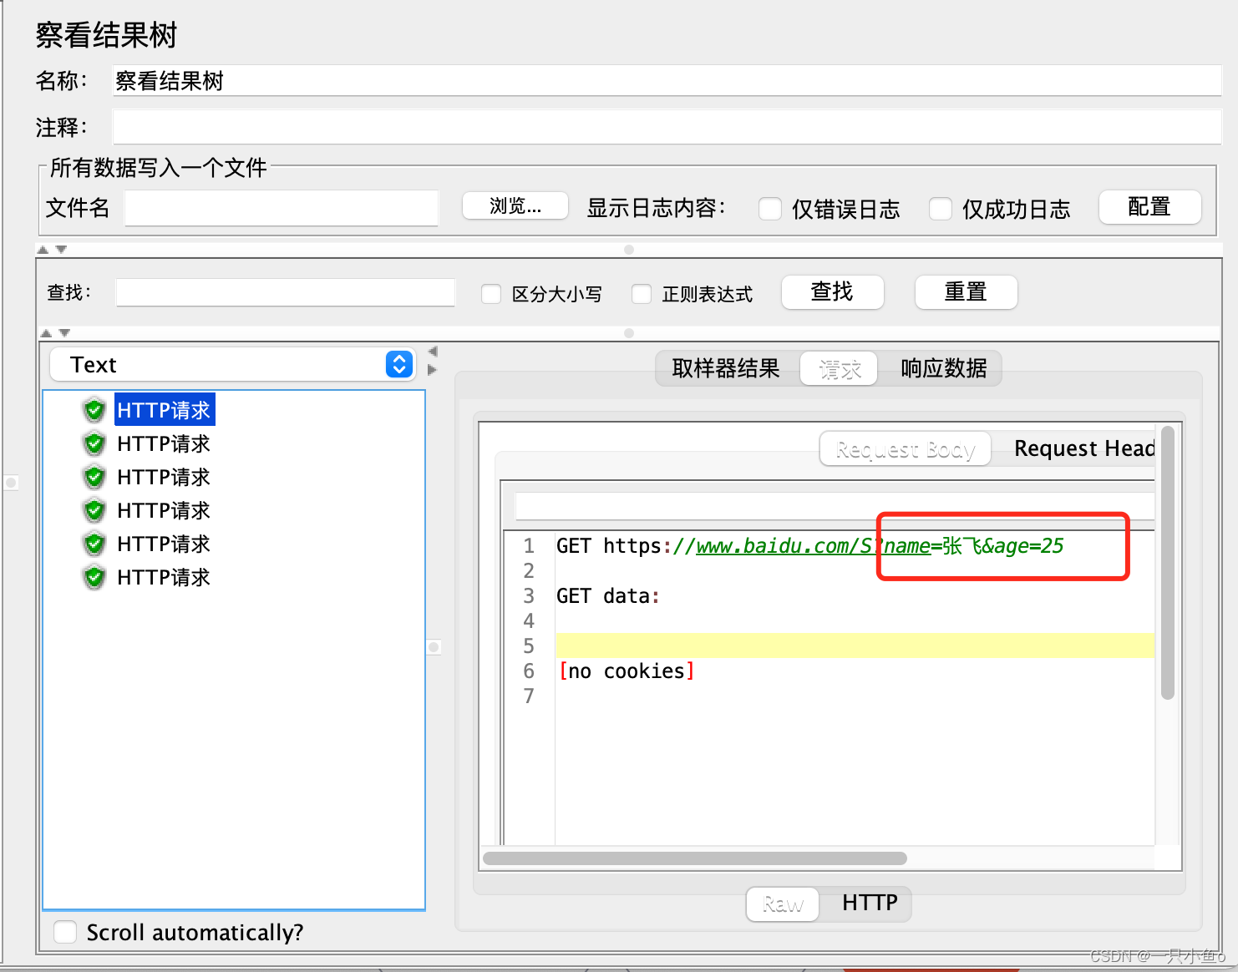1238x972 pixels.
Task: Click the 浏览... button to pick a file
Action: pos(515,206)
